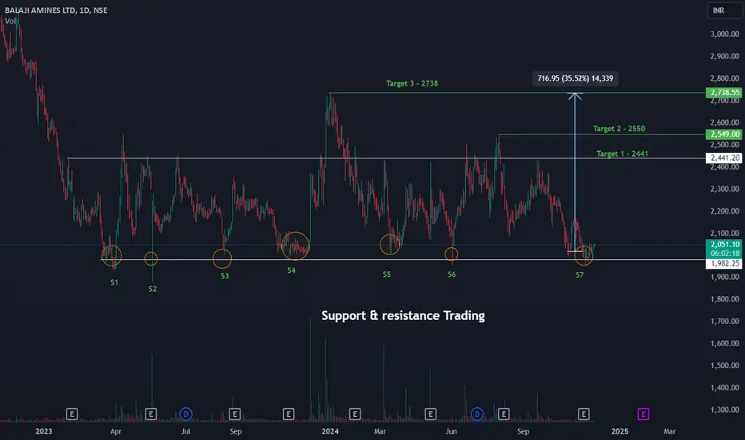This screenshot has width=745, height=440.
Task: Select 'Support & resistance Trading' text annotation
Action: point(403,315)
